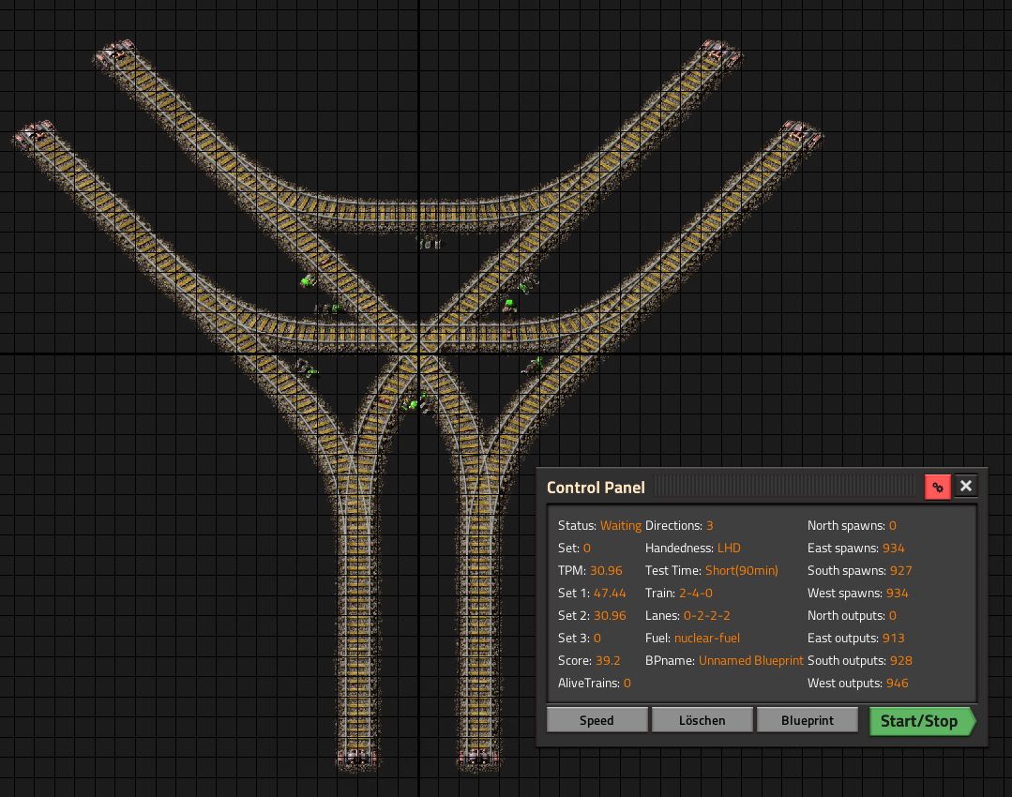Click the Set 3 value 0
This screenshot has height=797, width=1012.
click(597, 639)
